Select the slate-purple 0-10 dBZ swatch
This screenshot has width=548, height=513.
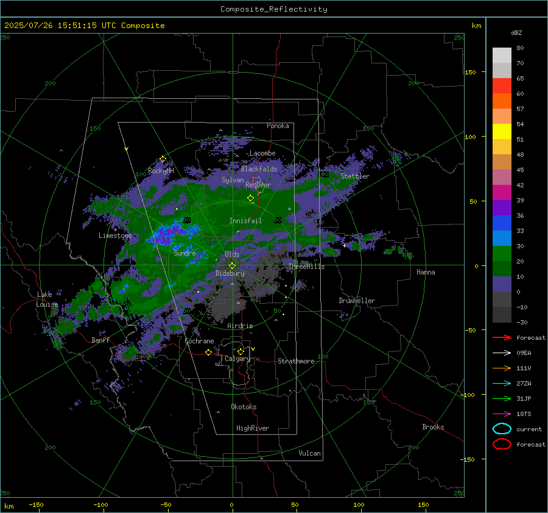[502, 284]
